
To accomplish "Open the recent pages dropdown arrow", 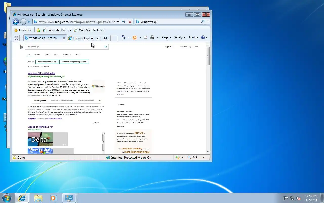I will coord(29,22).
